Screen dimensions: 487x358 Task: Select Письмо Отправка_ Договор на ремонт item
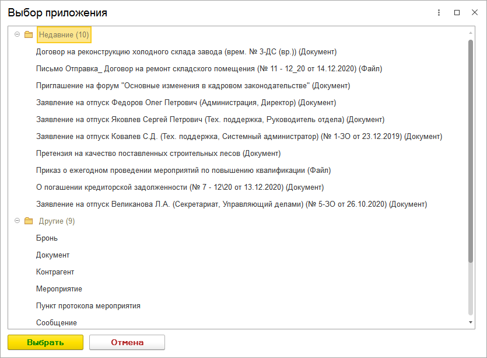pos(209,69)
